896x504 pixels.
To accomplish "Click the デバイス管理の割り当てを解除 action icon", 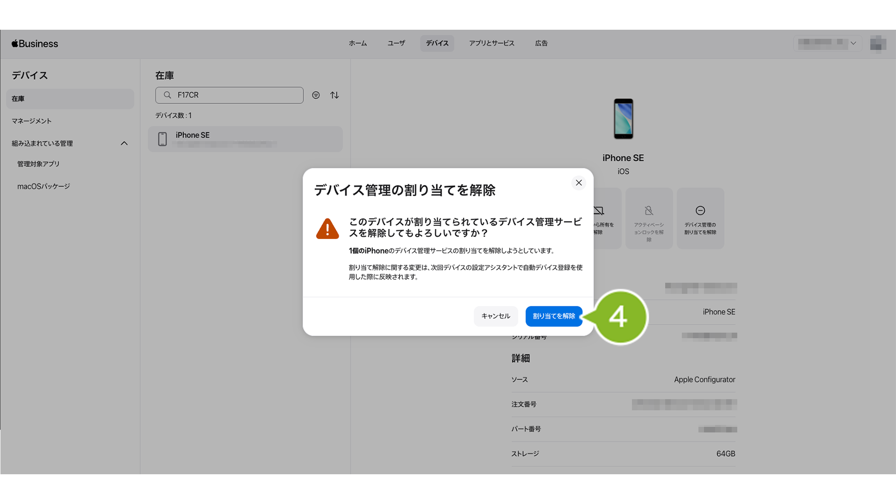I will (700, 211).
